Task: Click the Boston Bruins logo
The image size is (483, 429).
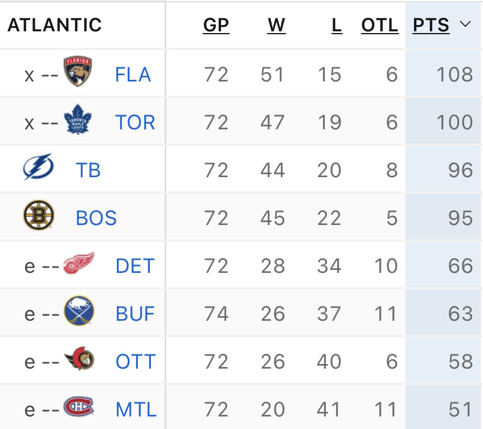Action: point(38,216)
